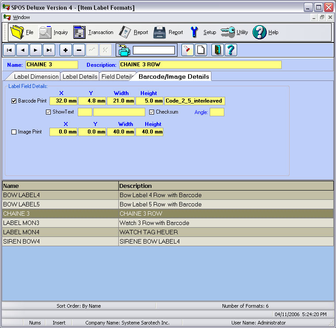Viewport: 336px width, 328px height.
Task: Open Setup wrench icon
Action: pos(194,32)
